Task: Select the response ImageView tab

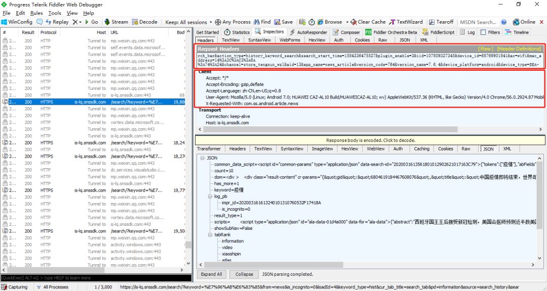Action: (322, 149)
